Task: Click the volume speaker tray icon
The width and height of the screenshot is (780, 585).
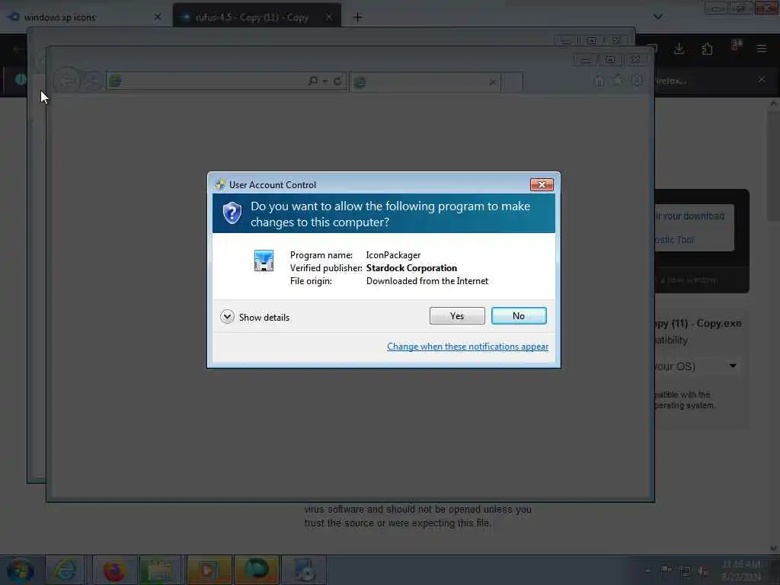Action: (703, 571)
